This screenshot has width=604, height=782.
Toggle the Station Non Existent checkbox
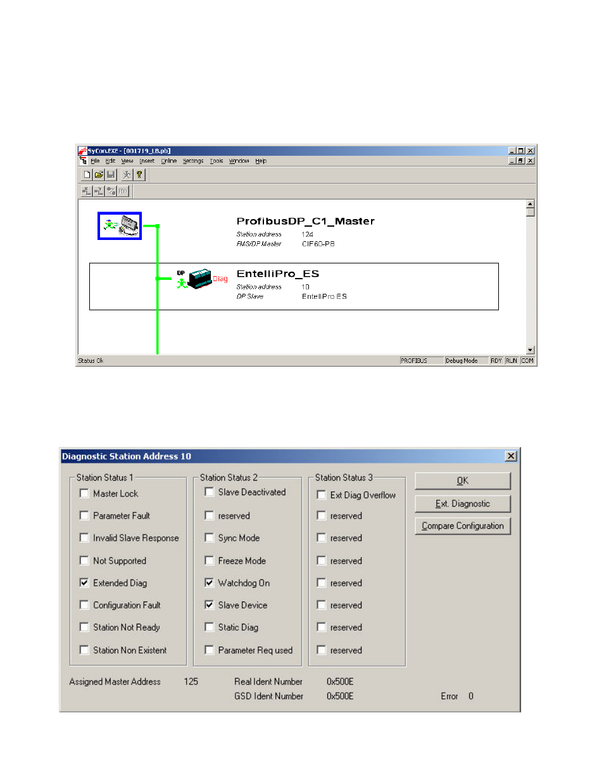(x=84, y=650)
